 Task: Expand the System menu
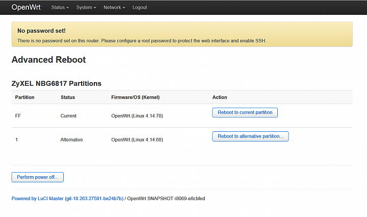(86, 8)
